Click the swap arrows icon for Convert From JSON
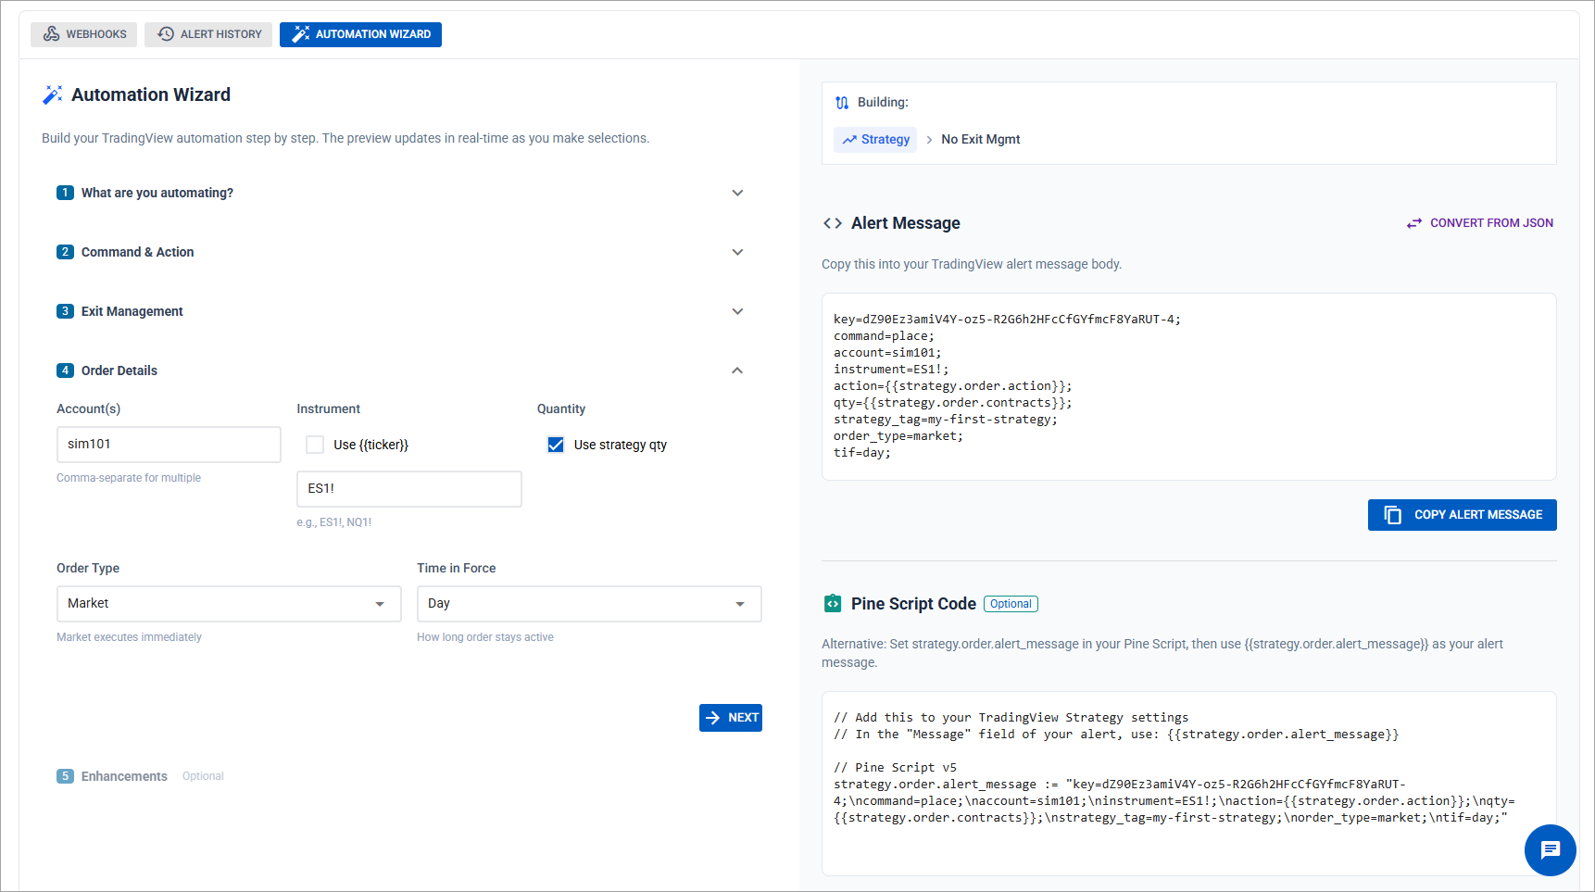Image resolution: width=1595 pixels, height=892 pixels. (x=1414, y=222)
